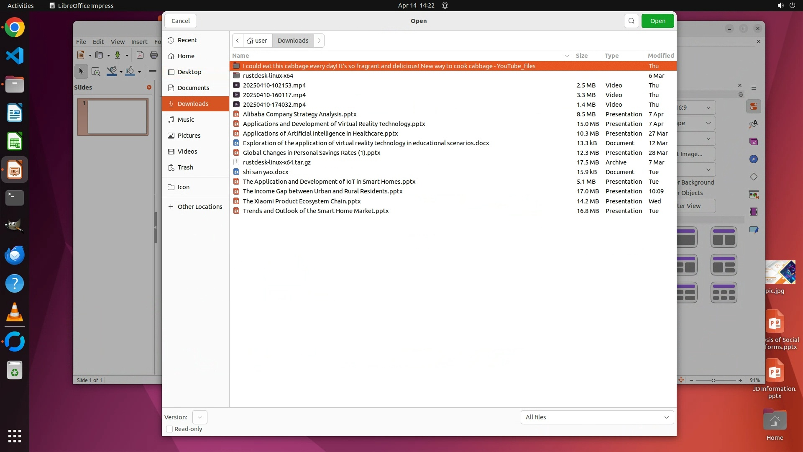
Task: Open Thunderbird mail from the dock
Action: point(15,255)
